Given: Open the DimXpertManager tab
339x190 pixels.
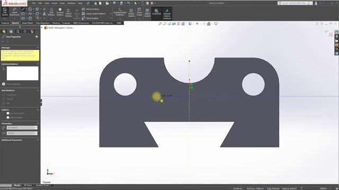Looking at the screenshot, I should (x=25, y=32).
